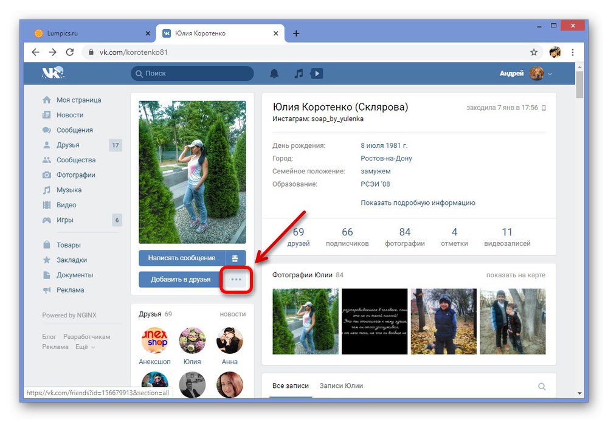
Task: Open the 69 друзей counter
Action: pos(299,237)
